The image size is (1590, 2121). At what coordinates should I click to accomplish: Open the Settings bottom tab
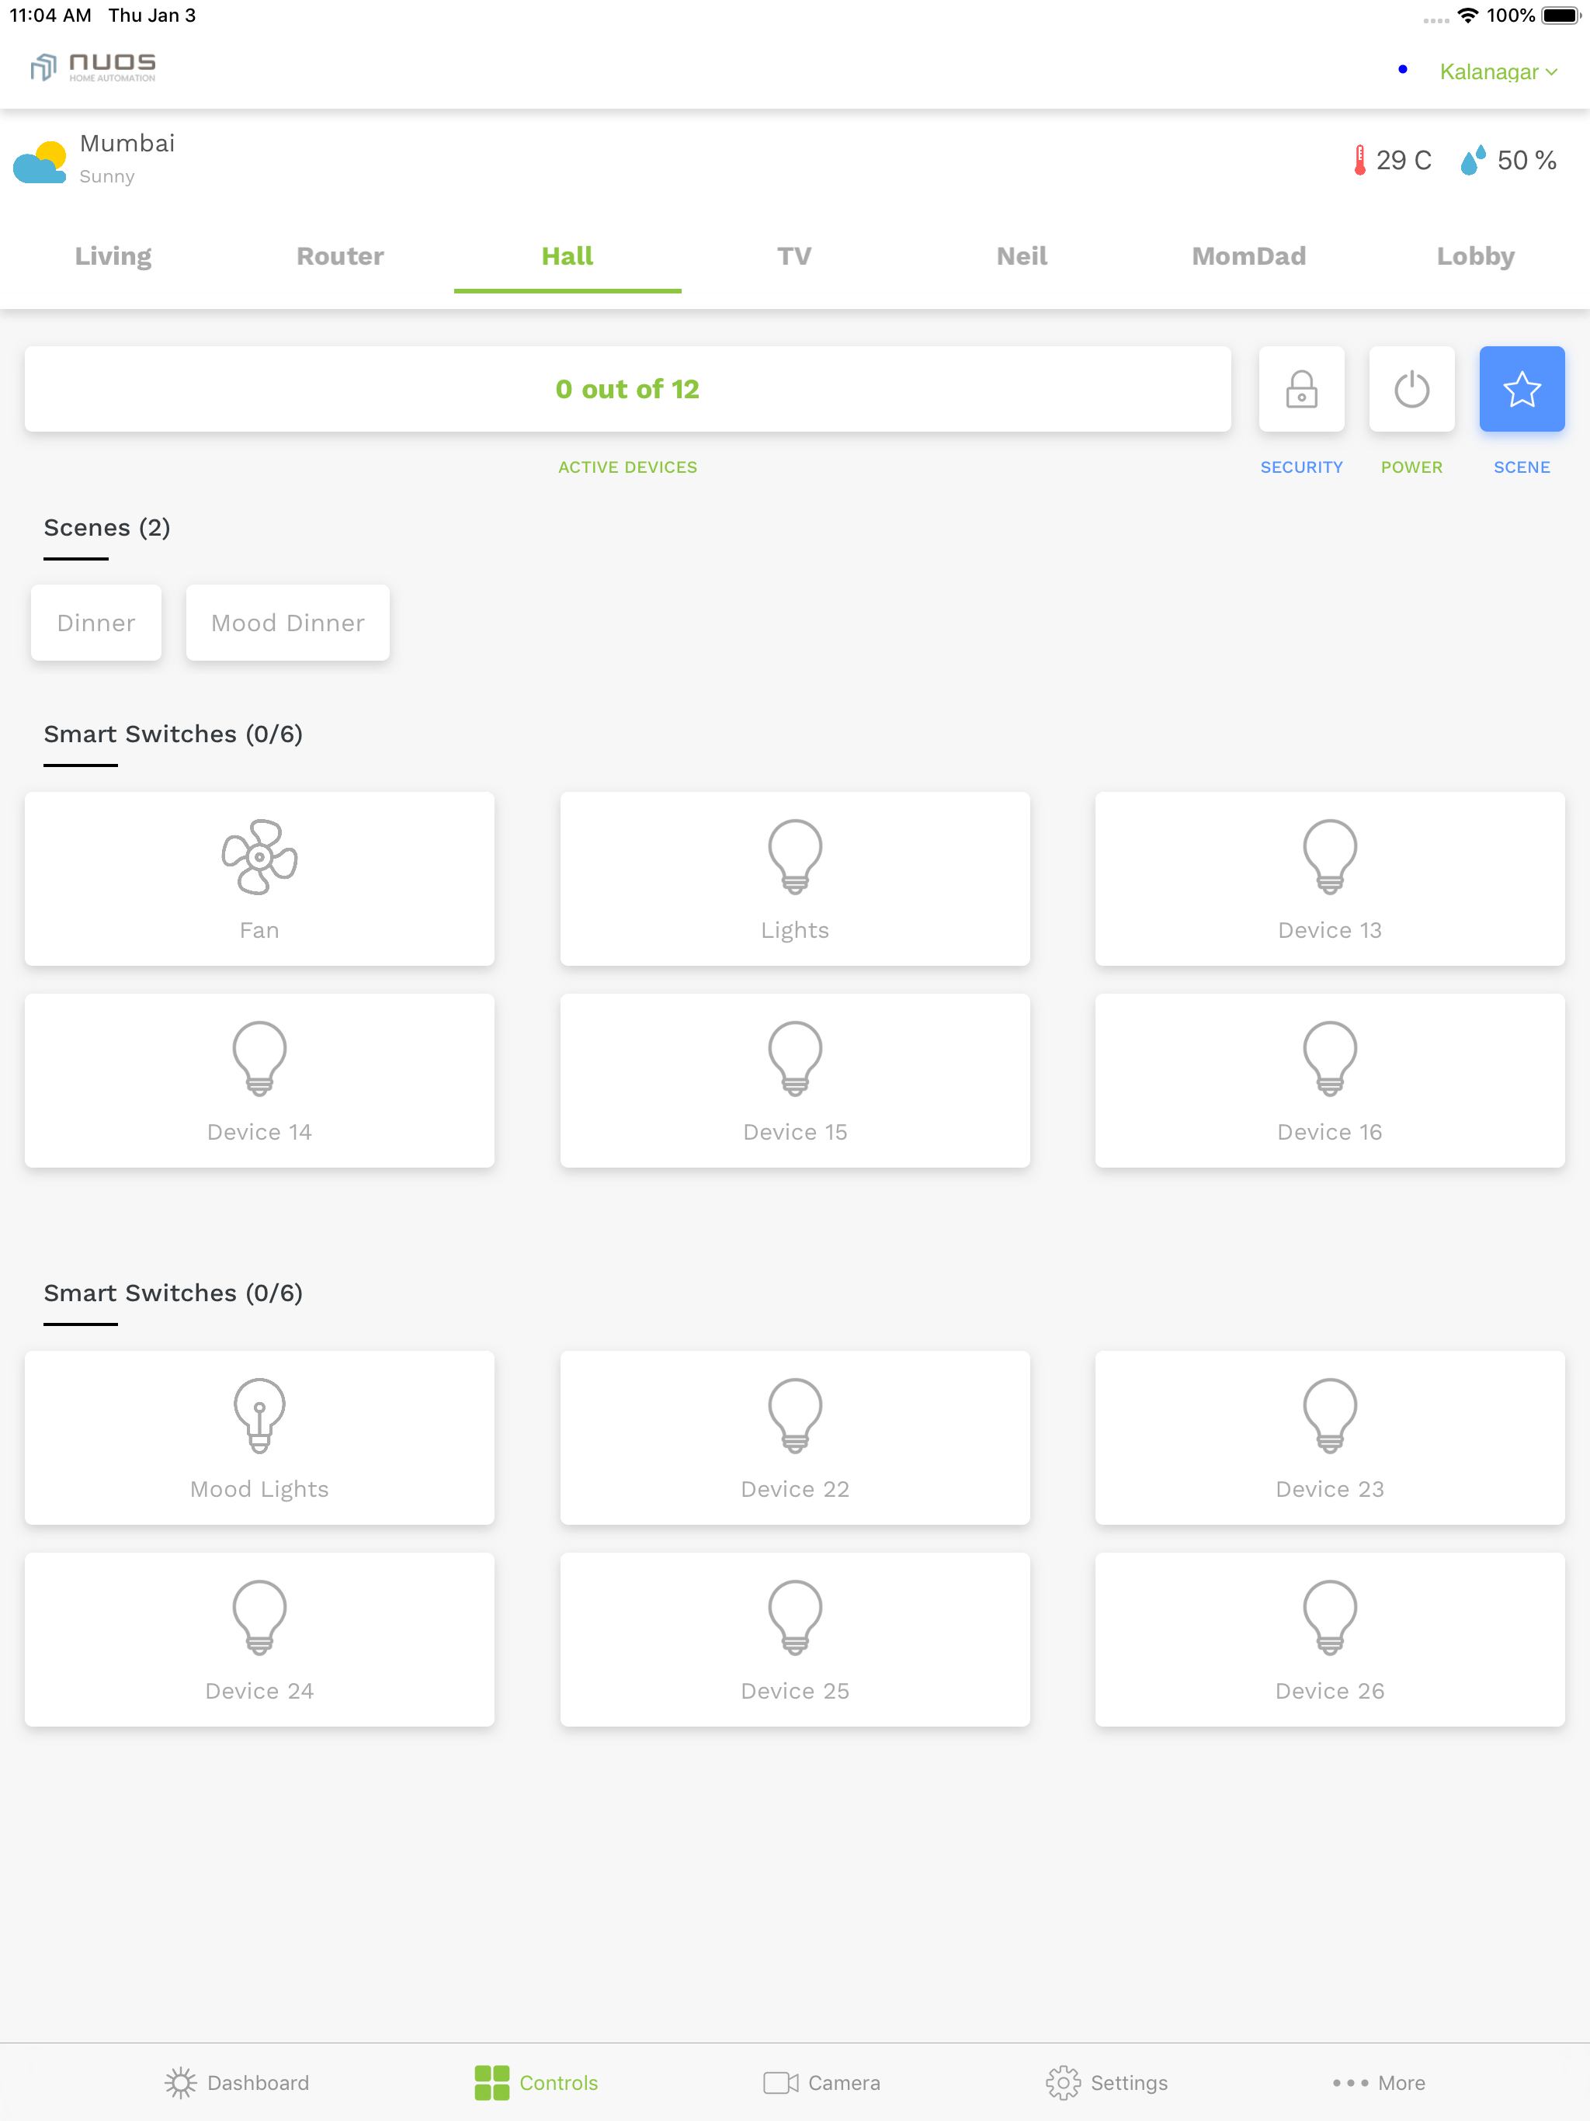(1106, 2083)
